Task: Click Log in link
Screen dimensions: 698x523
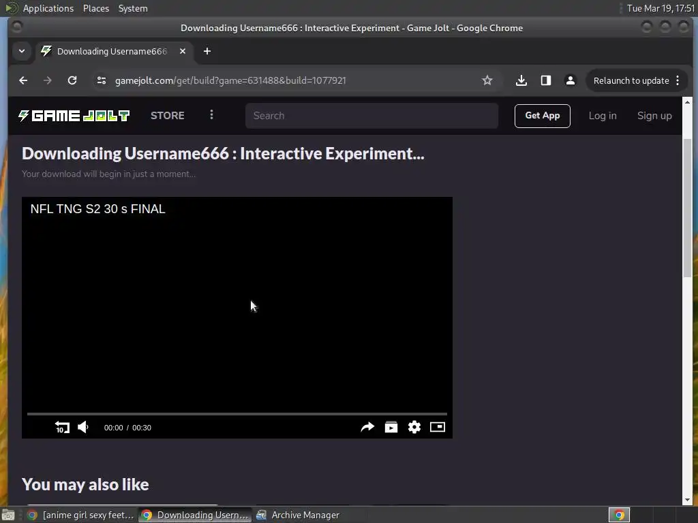Action: pos(603,116)
